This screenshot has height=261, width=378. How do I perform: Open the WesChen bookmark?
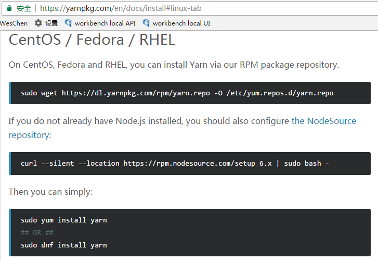pyautogui.click(x=14, y=23)
